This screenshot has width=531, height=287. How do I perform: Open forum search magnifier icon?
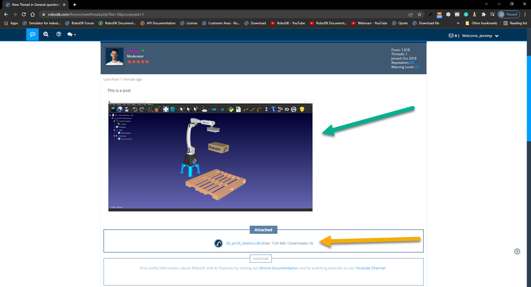pos(46,35)
